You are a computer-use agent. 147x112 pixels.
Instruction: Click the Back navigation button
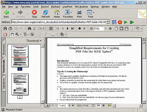pos(6,14)
